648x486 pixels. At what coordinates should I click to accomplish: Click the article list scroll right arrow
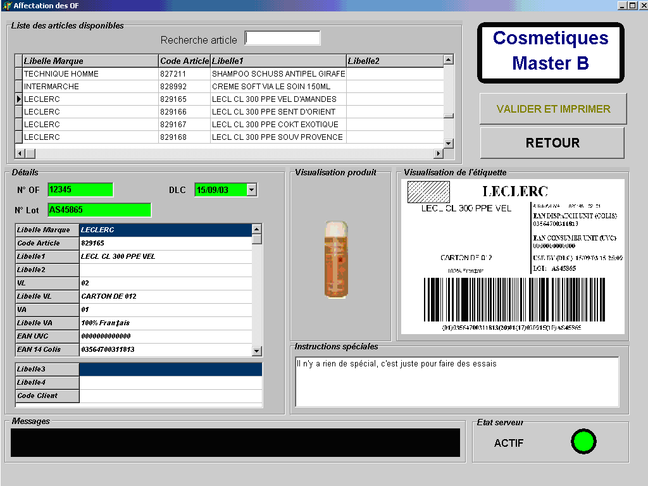(439, 153)
